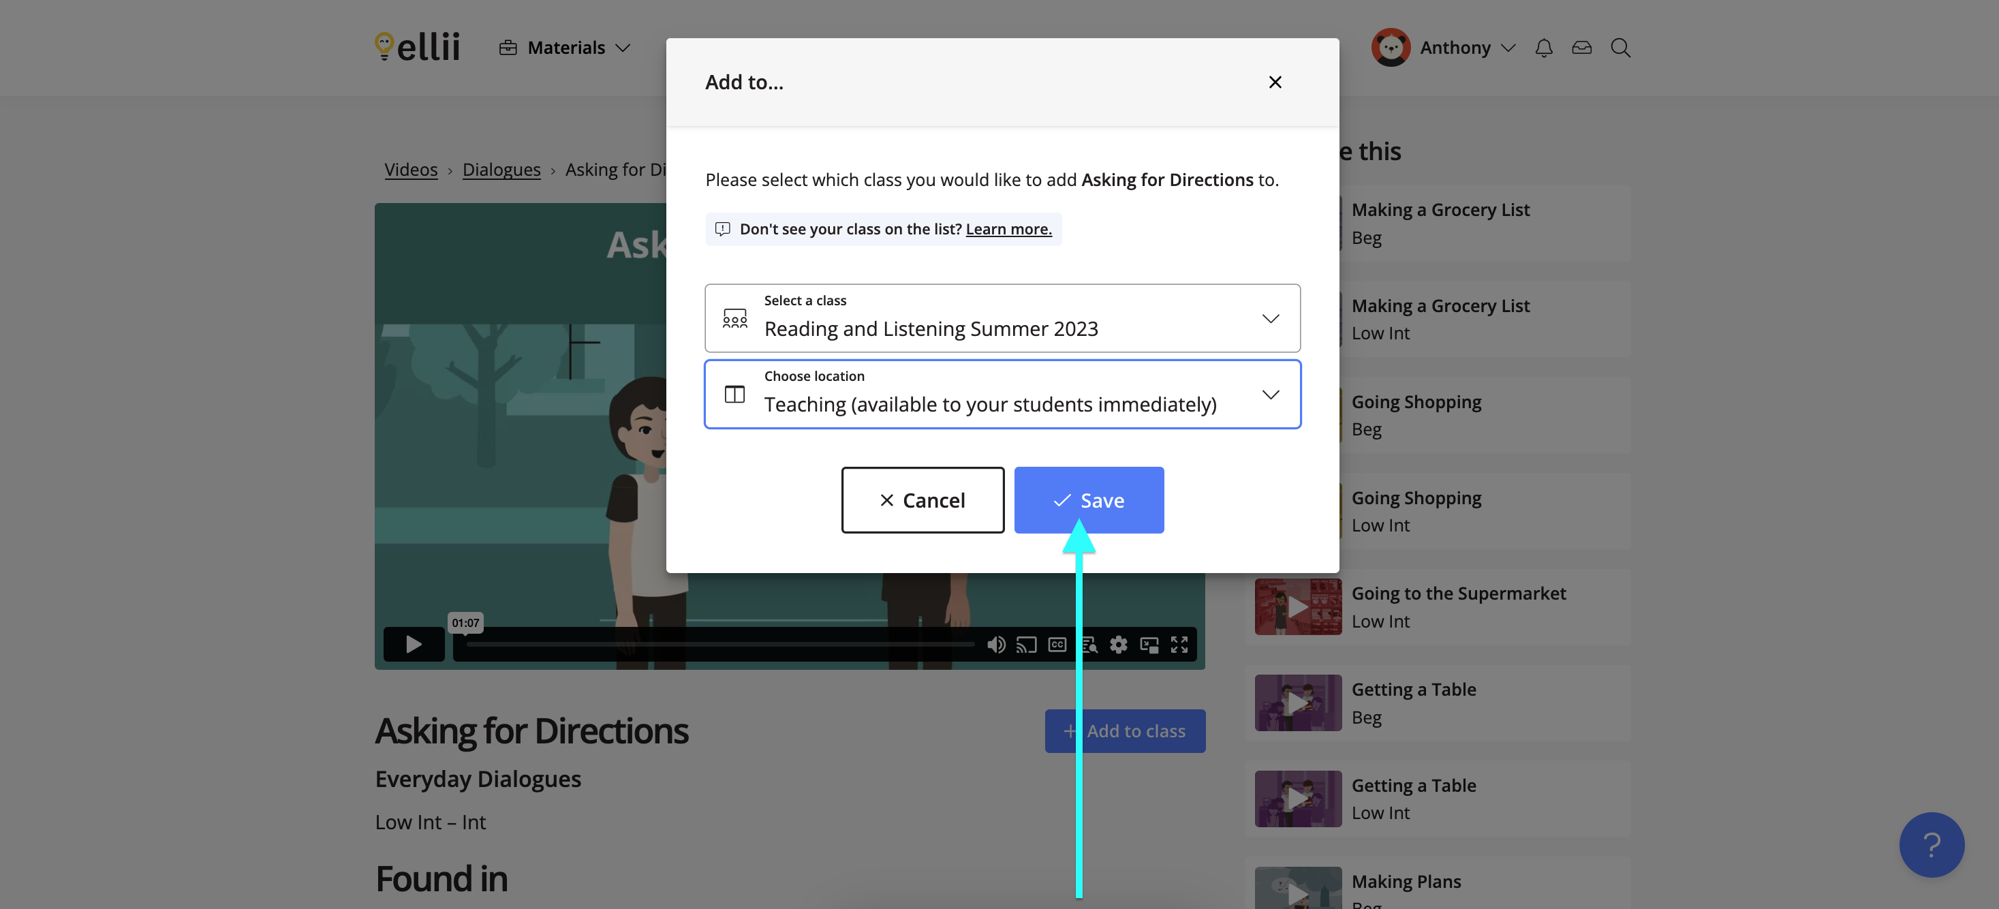Toggle closed captions CC button
1999x909 pixels.
(x=1057, y=645)
